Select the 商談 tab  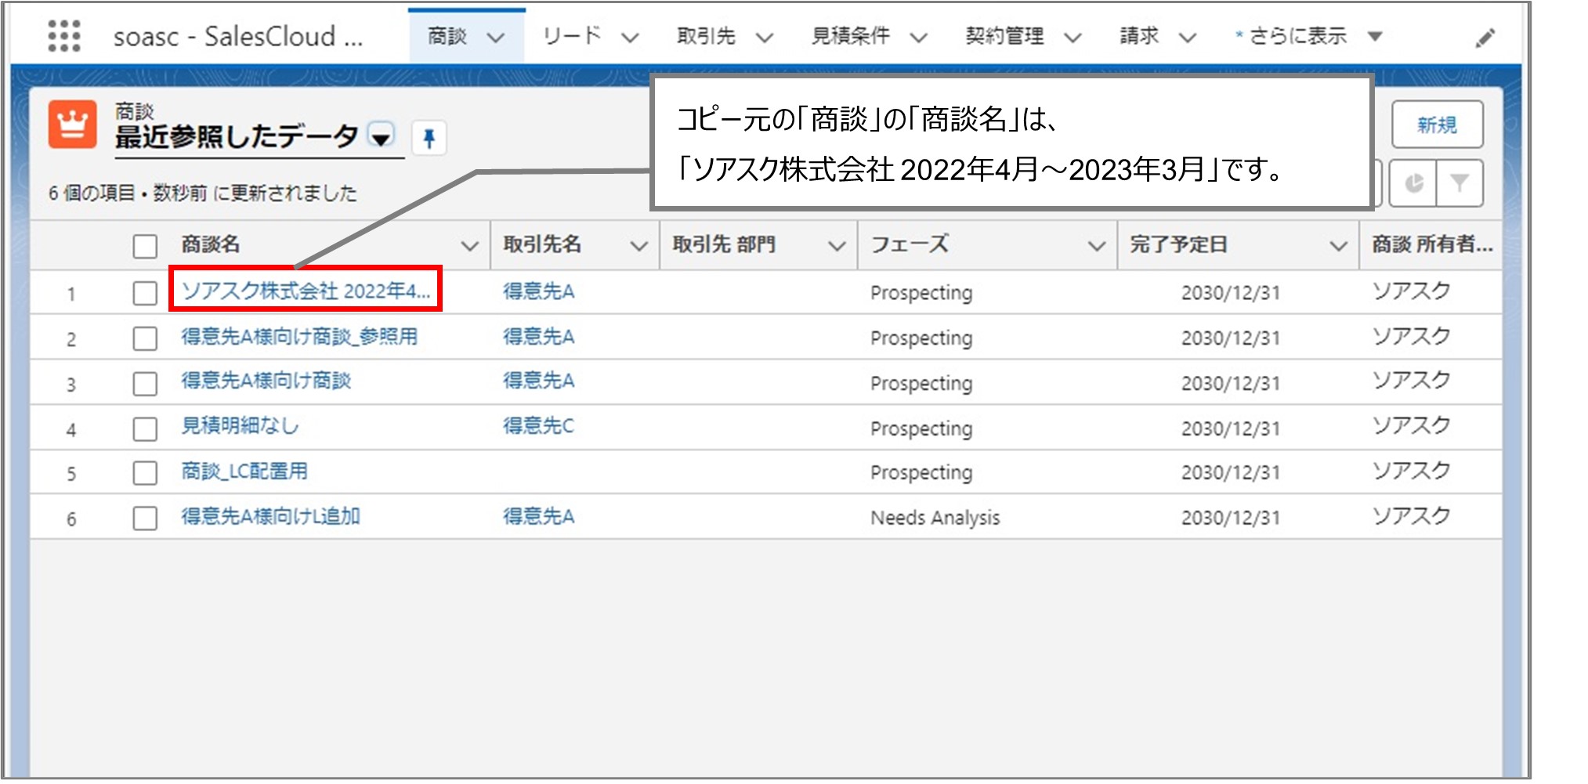[447, 36]
